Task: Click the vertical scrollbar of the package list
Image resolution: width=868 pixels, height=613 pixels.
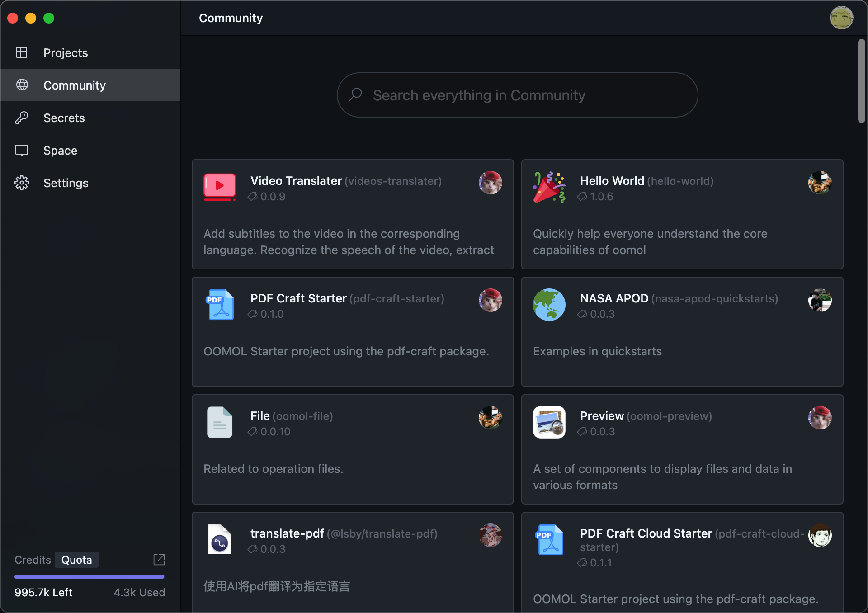Action: click(861, 81)
